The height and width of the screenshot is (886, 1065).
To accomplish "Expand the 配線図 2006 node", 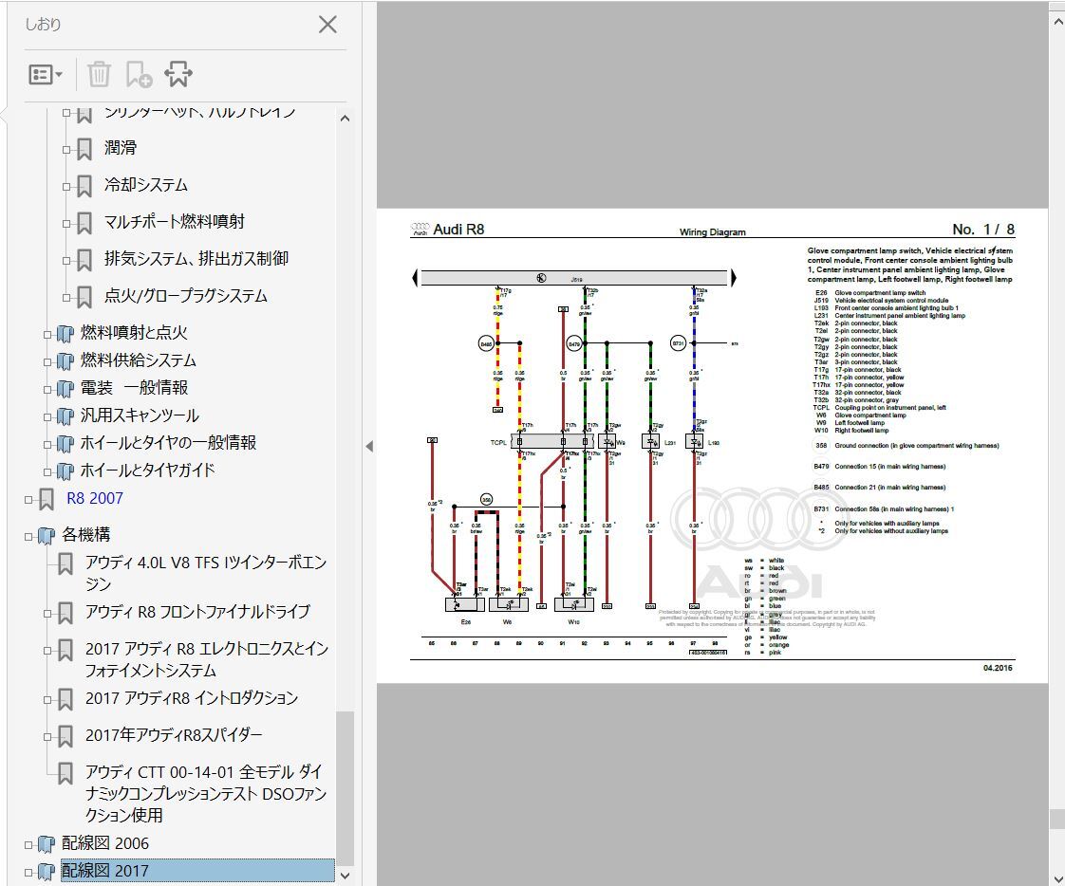I will (28, 845).
